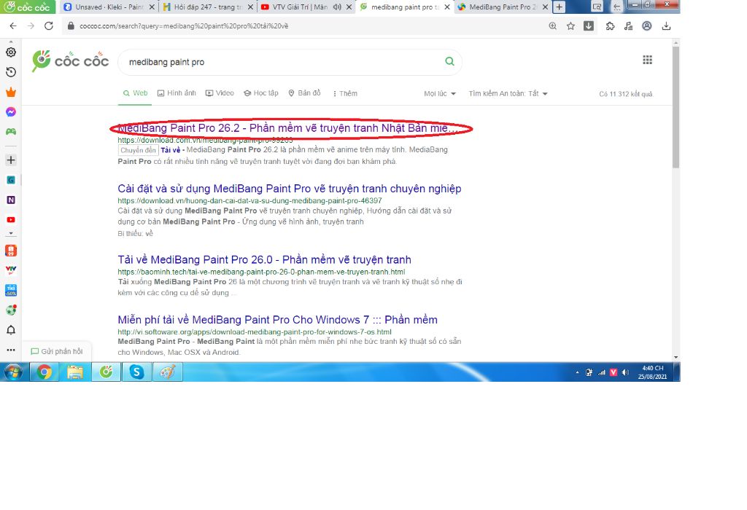The width and height of the screenshot is (747, 510).
Task: Select the Web search tab
Action: 135,93
